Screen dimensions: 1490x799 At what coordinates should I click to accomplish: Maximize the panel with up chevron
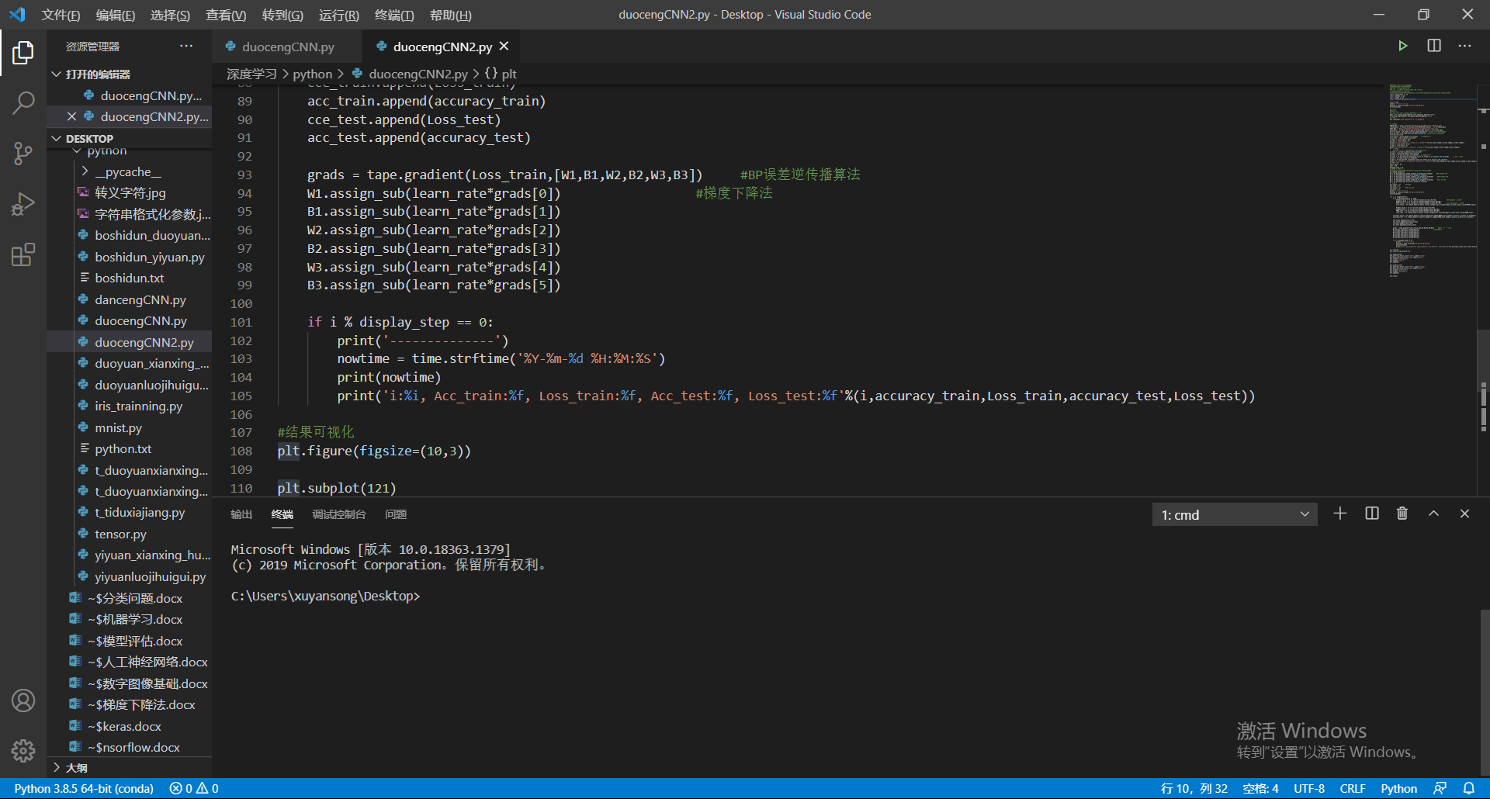pos(1433,514)
